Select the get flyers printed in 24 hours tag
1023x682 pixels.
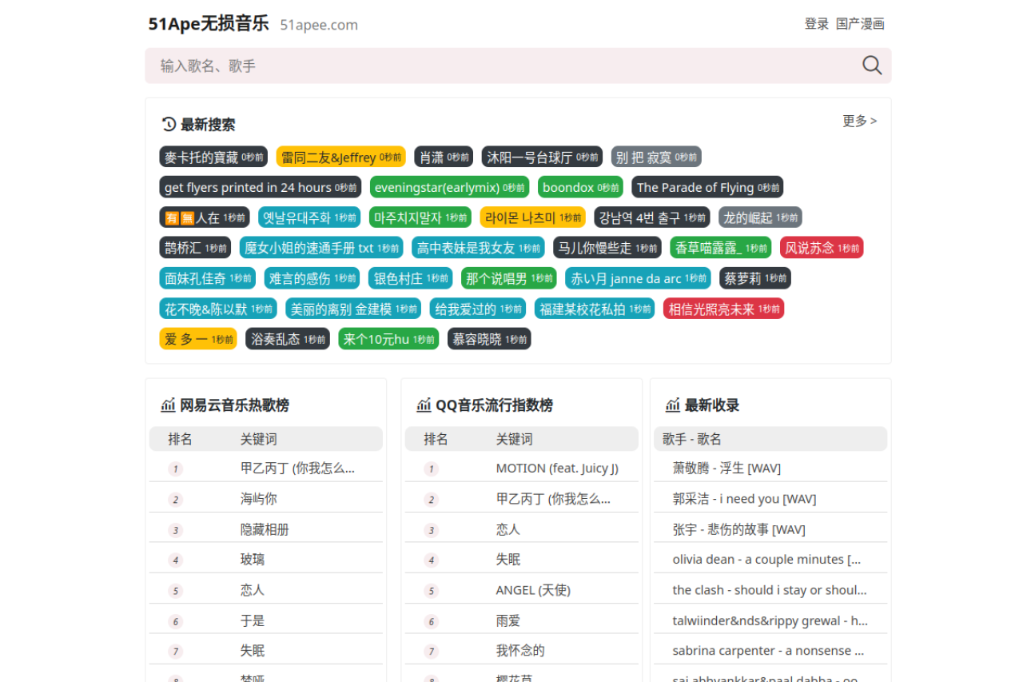click(261, 187)
